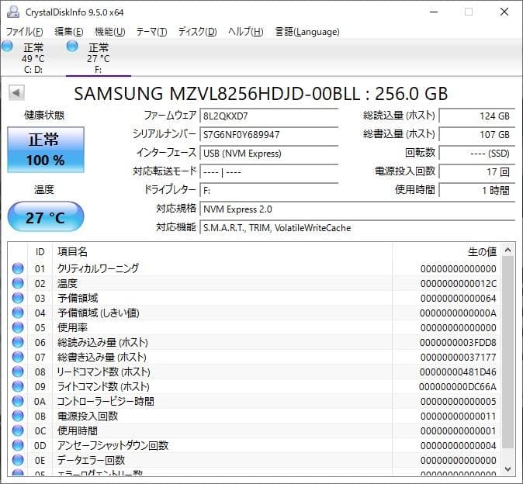Select the コントローラービジー時間 attribute name
This screenshot has height=484, width=523.
point(106,401)
